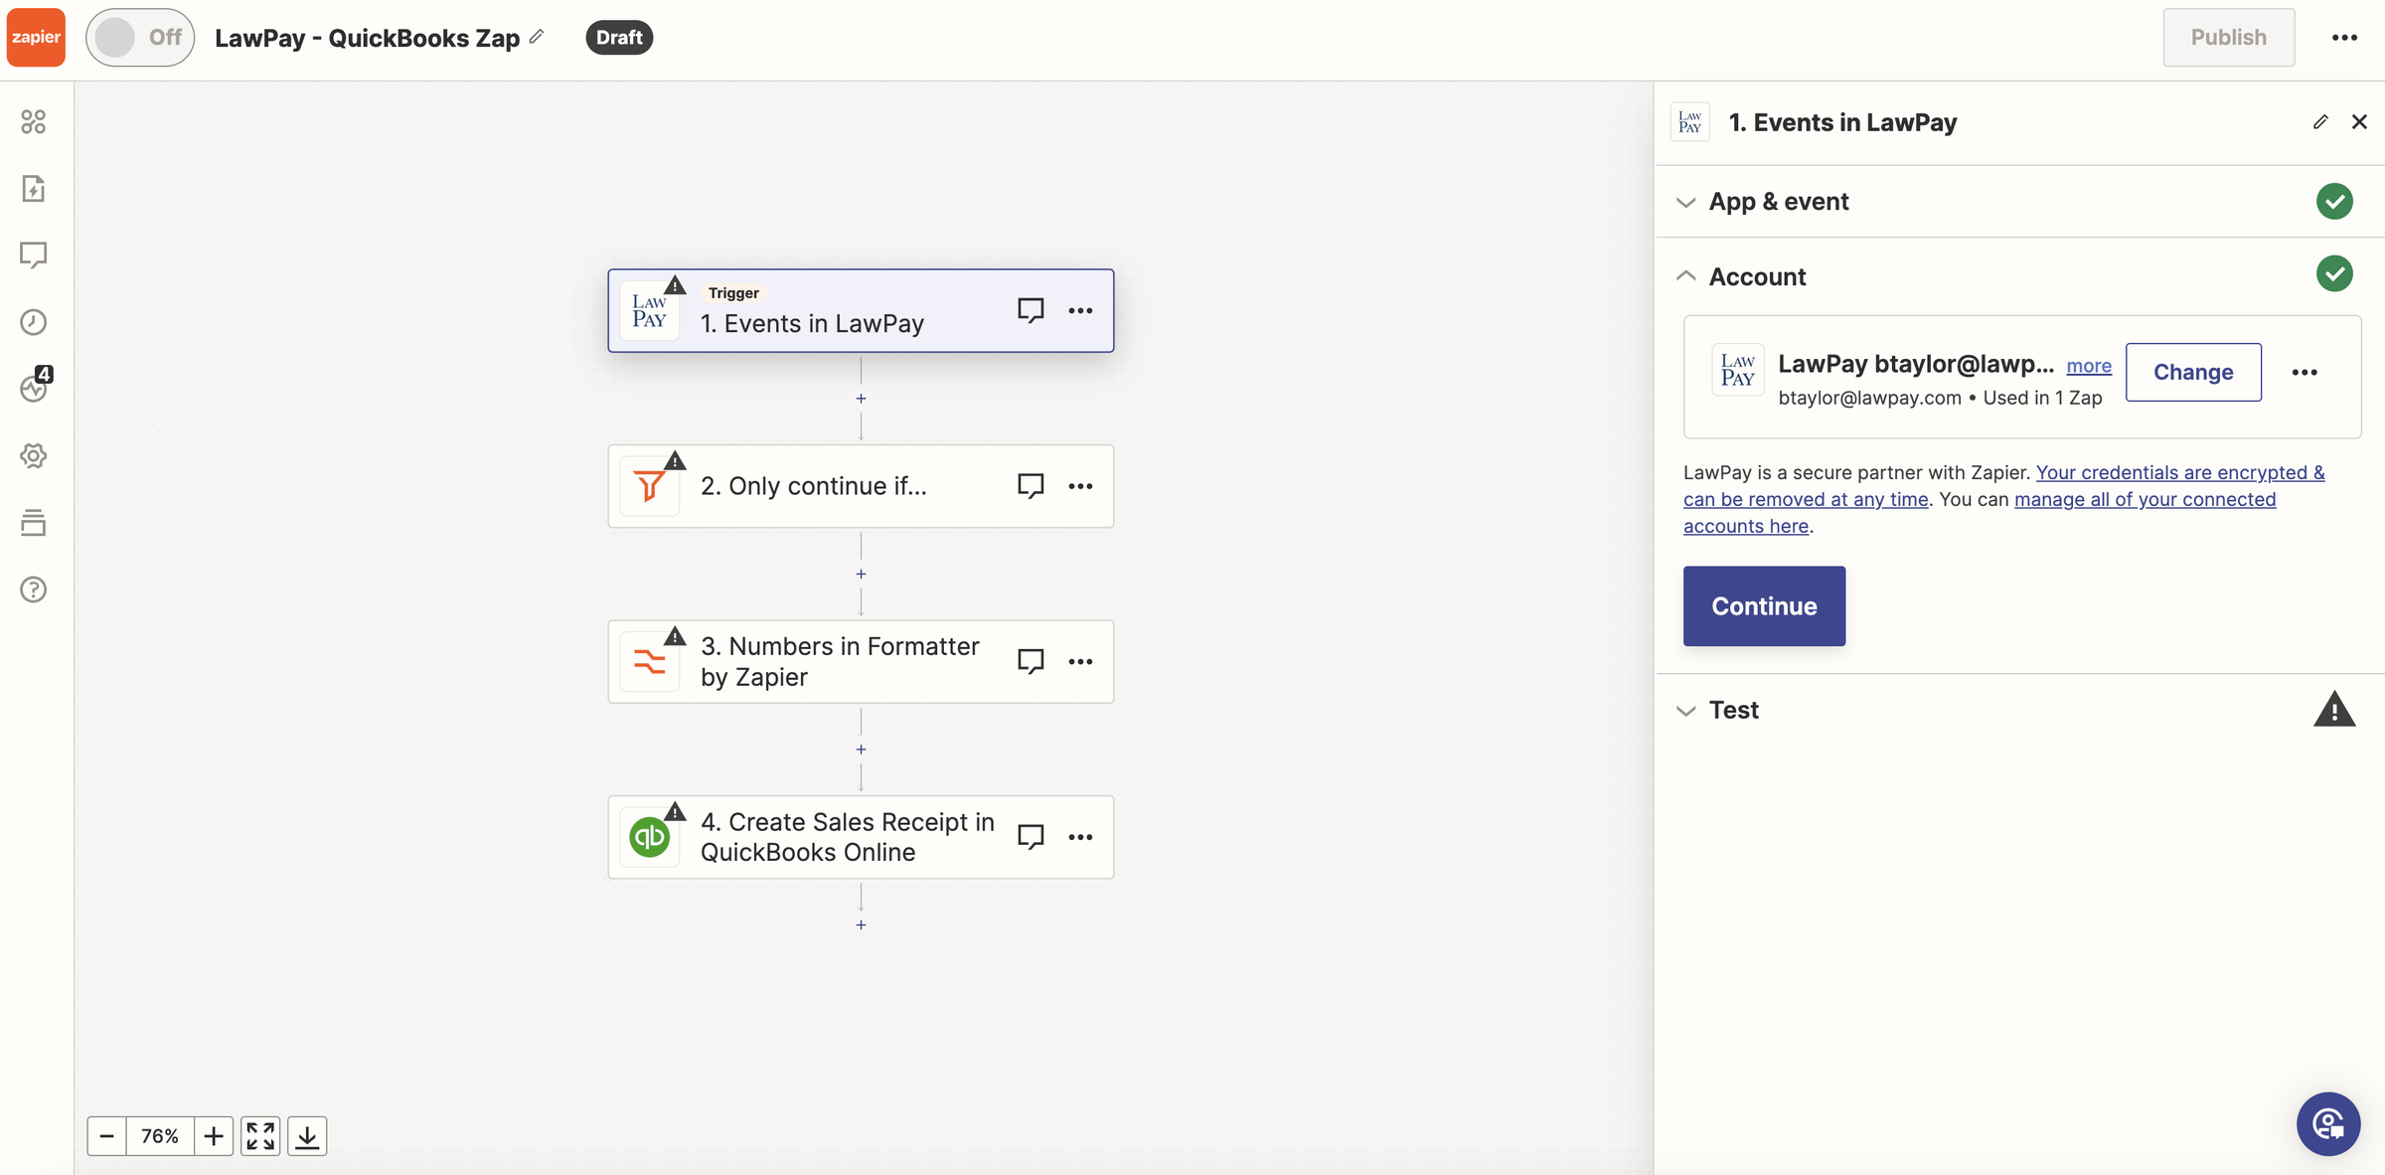
Task: Zoom out the canvas with minus button
Action: coord(107,1135)
